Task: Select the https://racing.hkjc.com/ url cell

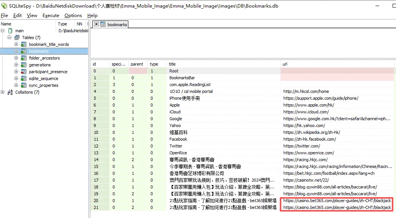Action: [337, 160]
